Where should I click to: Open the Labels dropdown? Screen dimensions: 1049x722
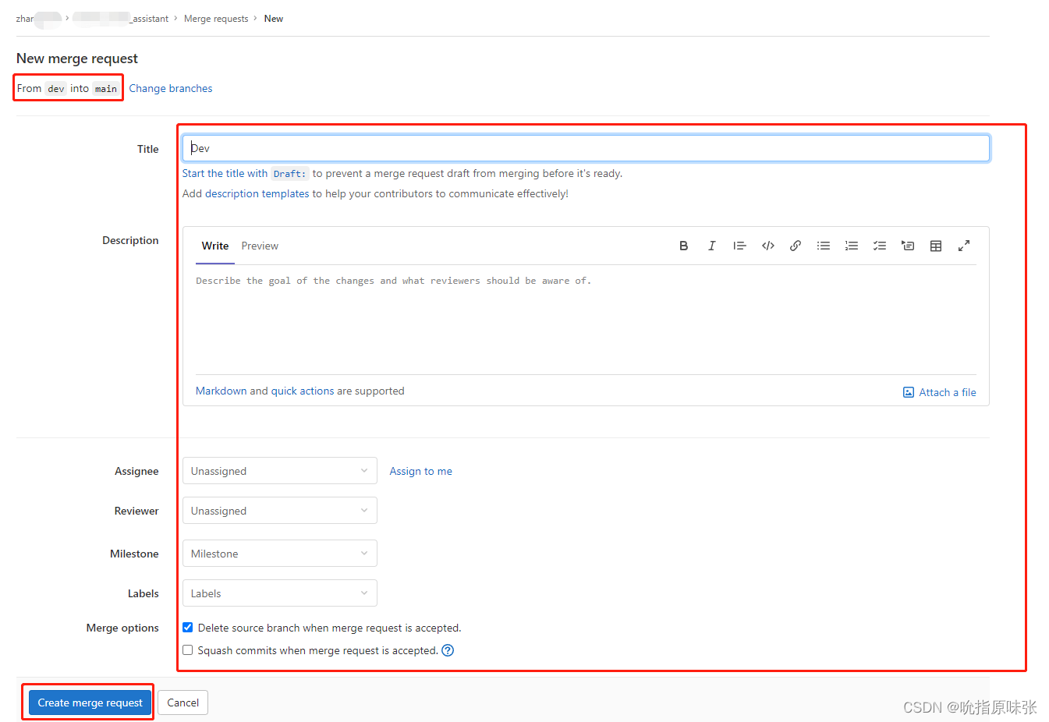tap(278, 593)
